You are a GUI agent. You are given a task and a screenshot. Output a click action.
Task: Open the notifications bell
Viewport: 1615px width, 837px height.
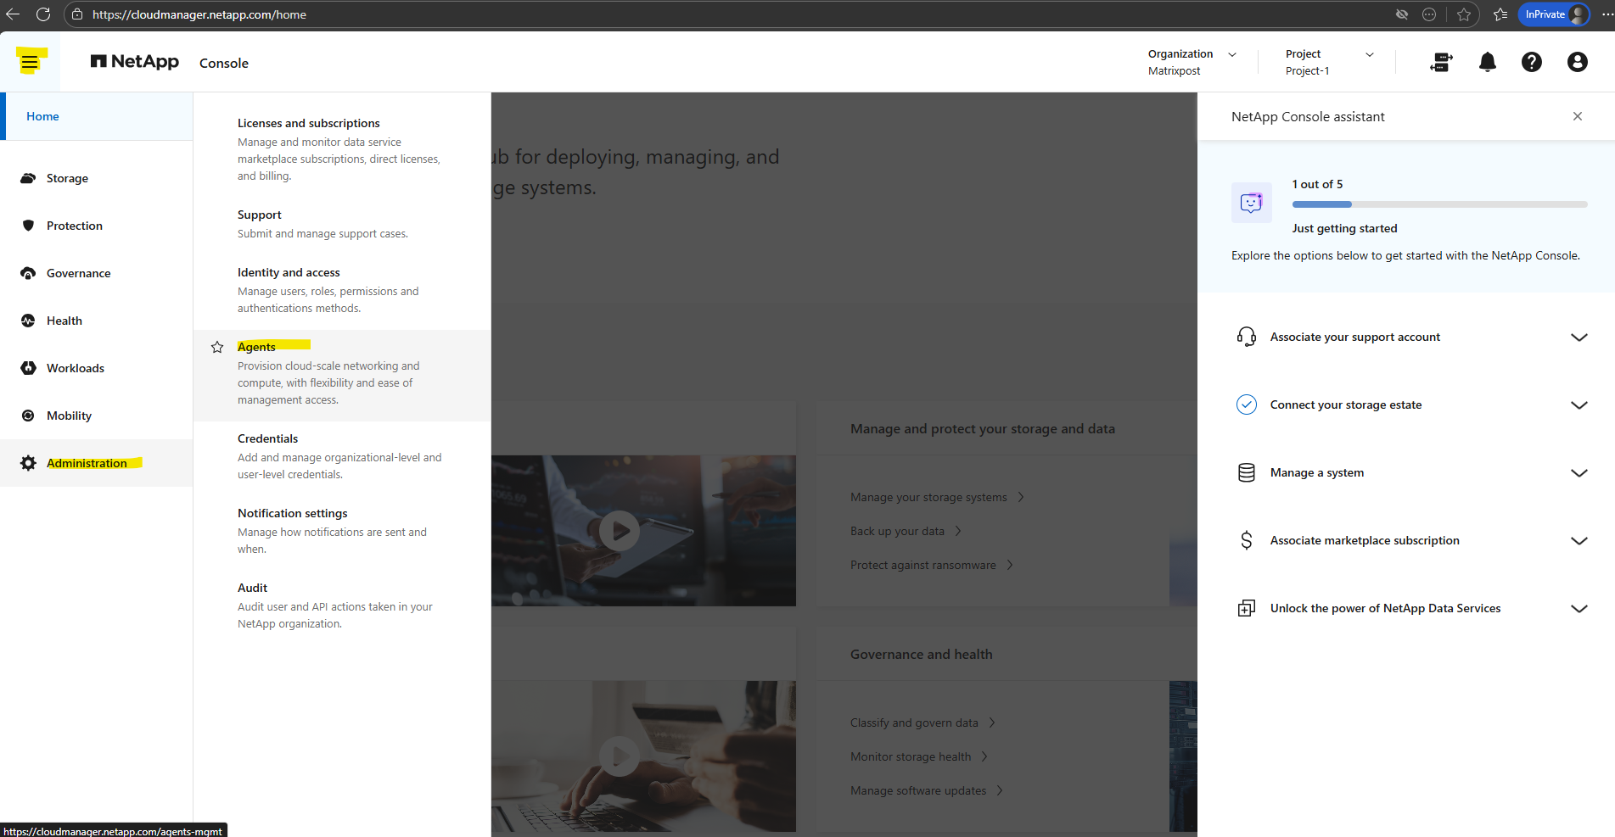coord(1488,62)
